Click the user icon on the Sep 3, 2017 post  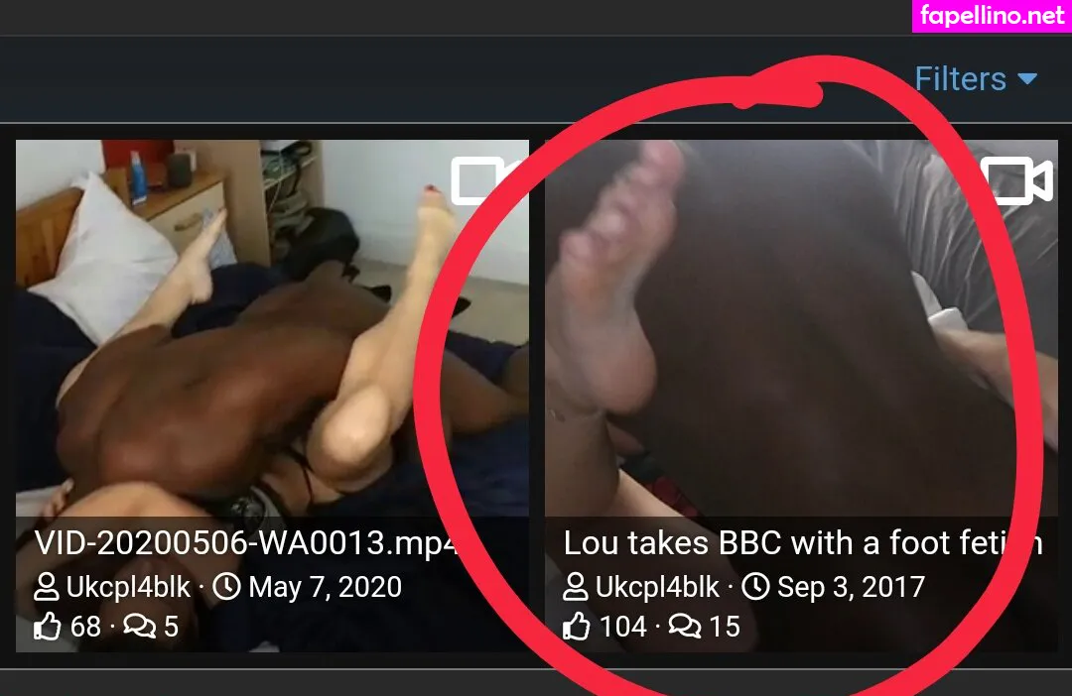(x=575, y=587)
